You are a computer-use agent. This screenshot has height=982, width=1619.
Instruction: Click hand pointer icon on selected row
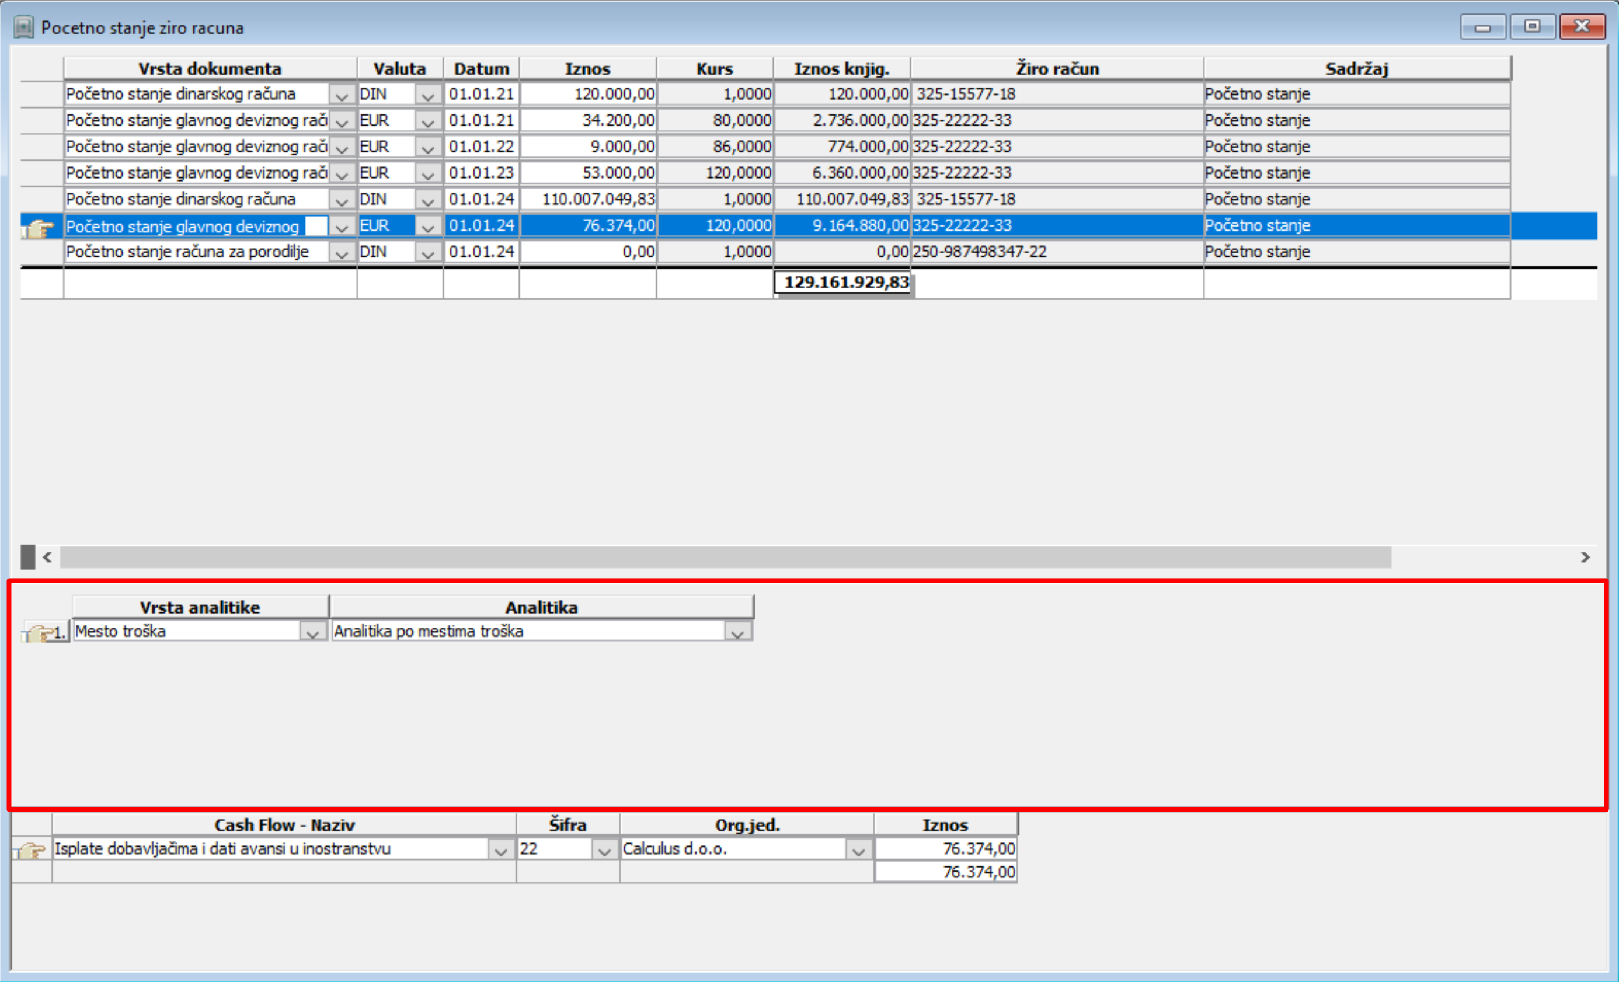38,229
